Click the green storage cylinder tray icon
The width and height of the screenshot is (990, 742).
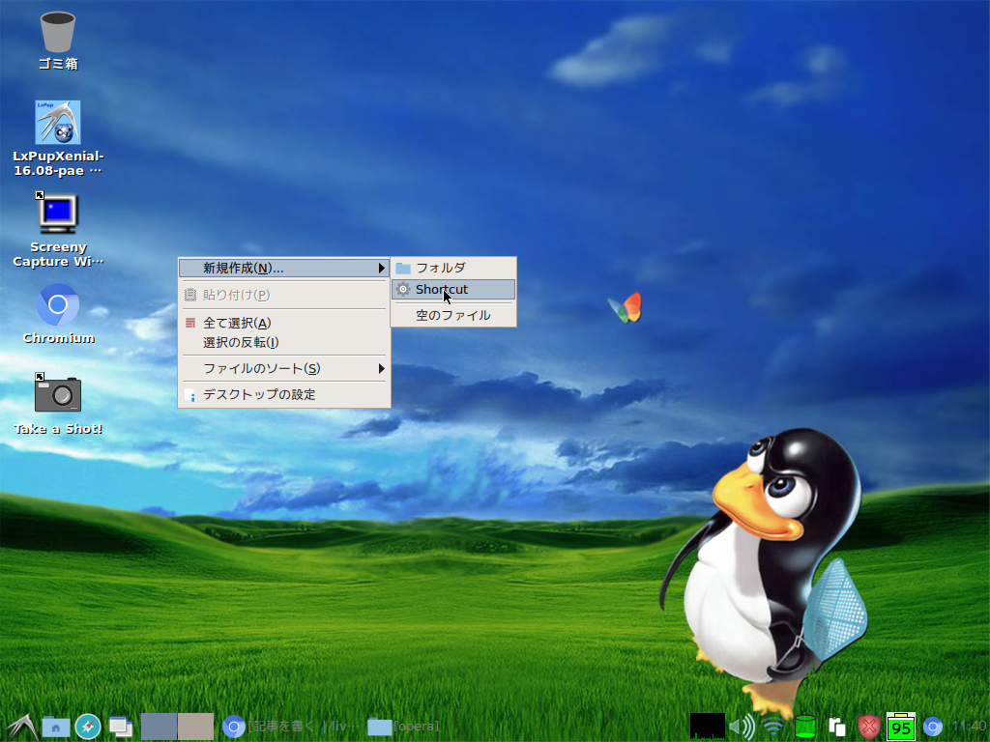click(805, 727)
